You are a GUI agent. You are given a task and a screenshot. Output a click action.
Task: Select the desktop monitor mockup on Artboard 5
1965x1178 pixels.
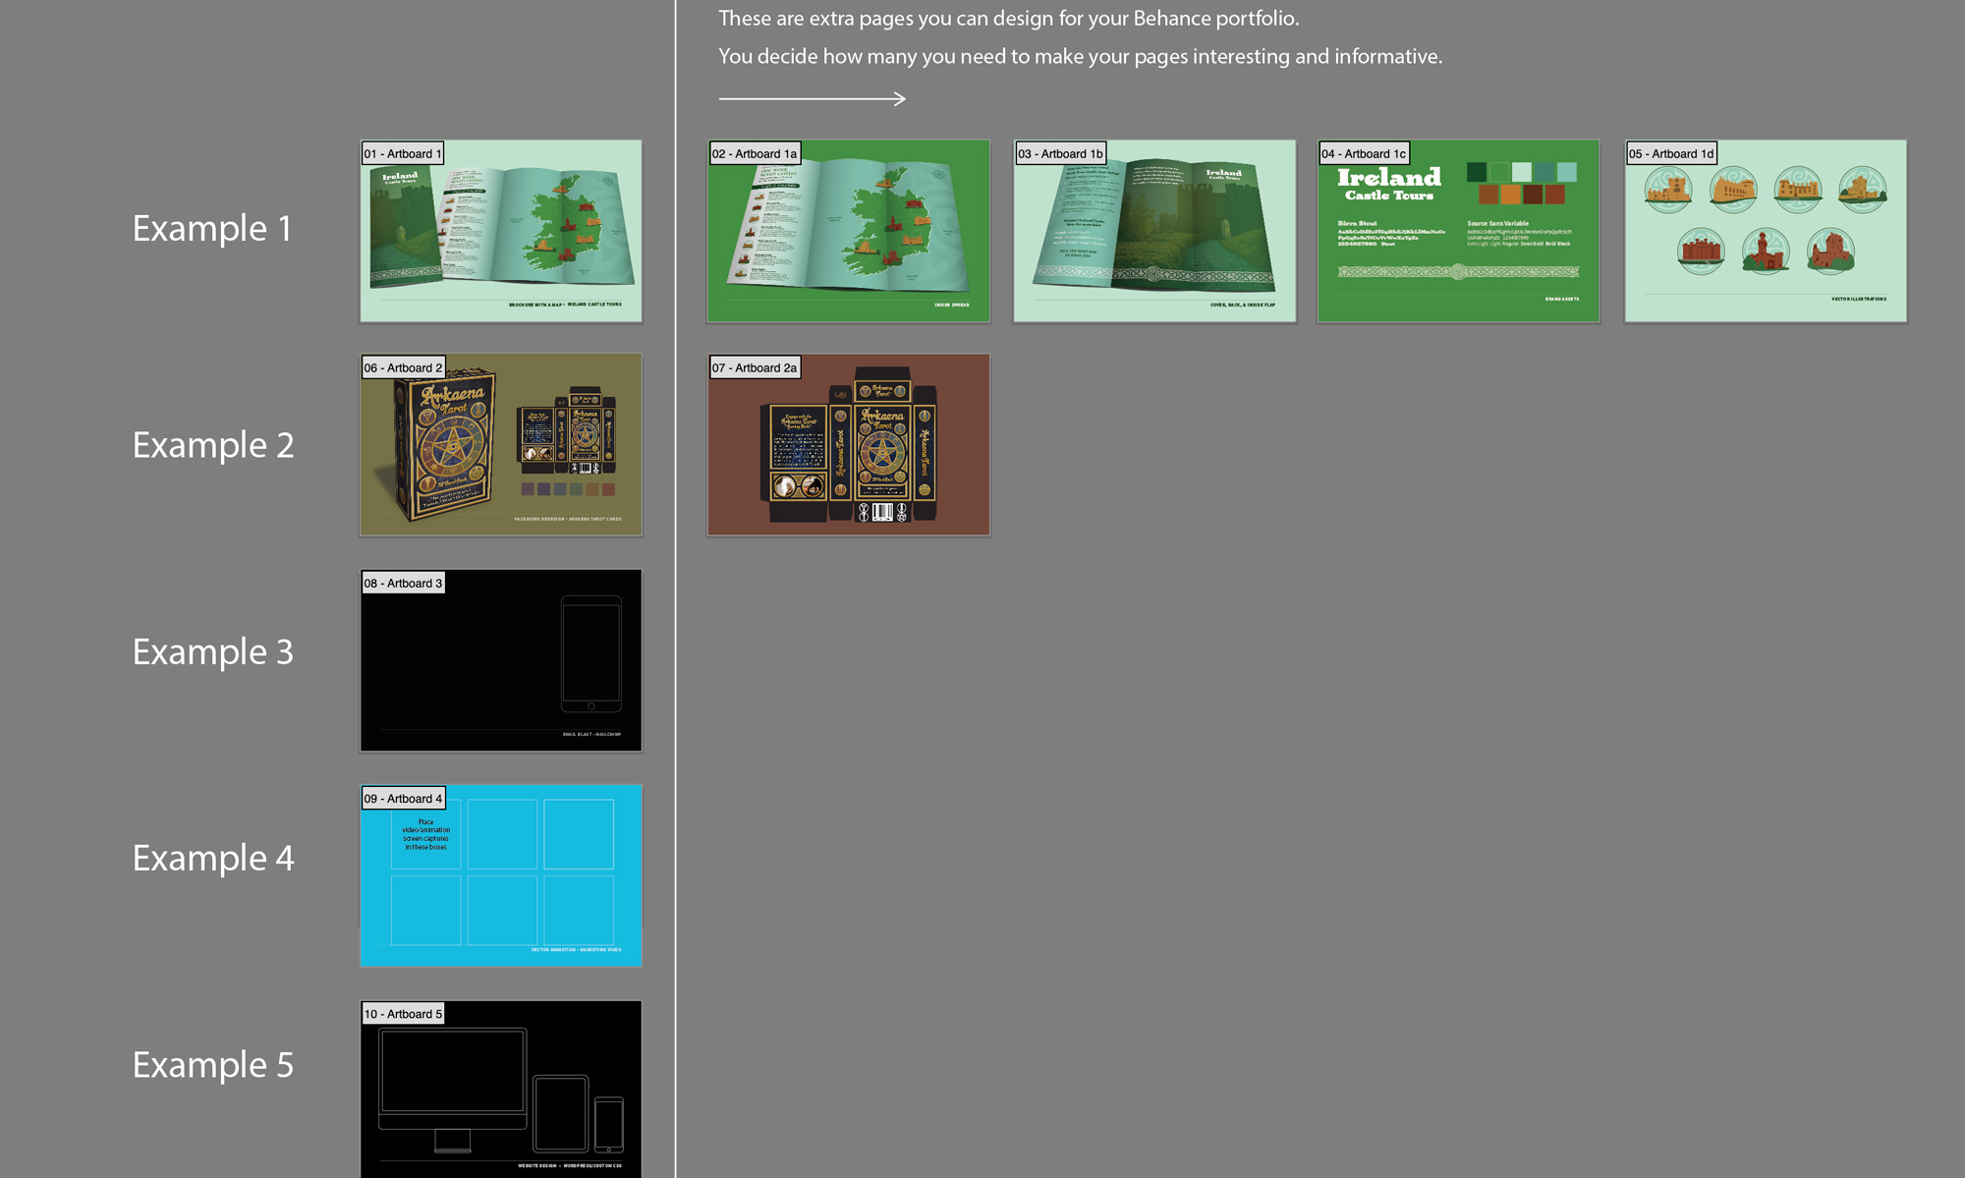coord(453,1071)
